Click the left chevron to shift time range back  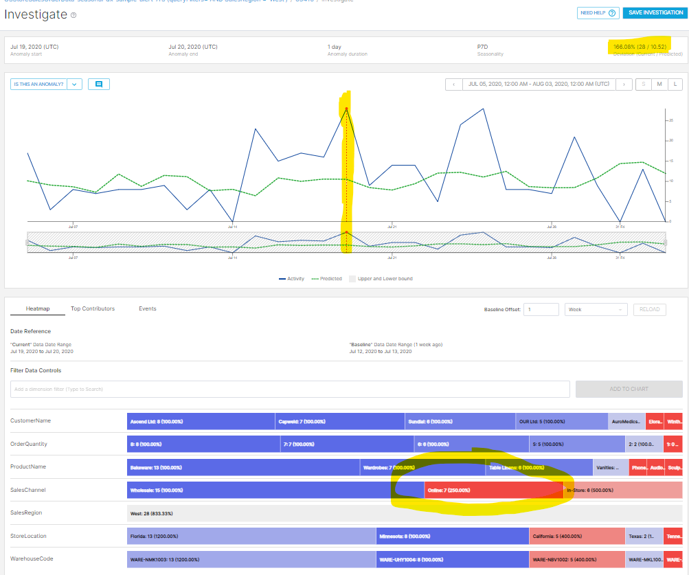click(x=453, y=84)
